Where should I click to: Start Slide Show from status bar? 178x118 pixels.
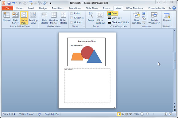tap(130, 114)
